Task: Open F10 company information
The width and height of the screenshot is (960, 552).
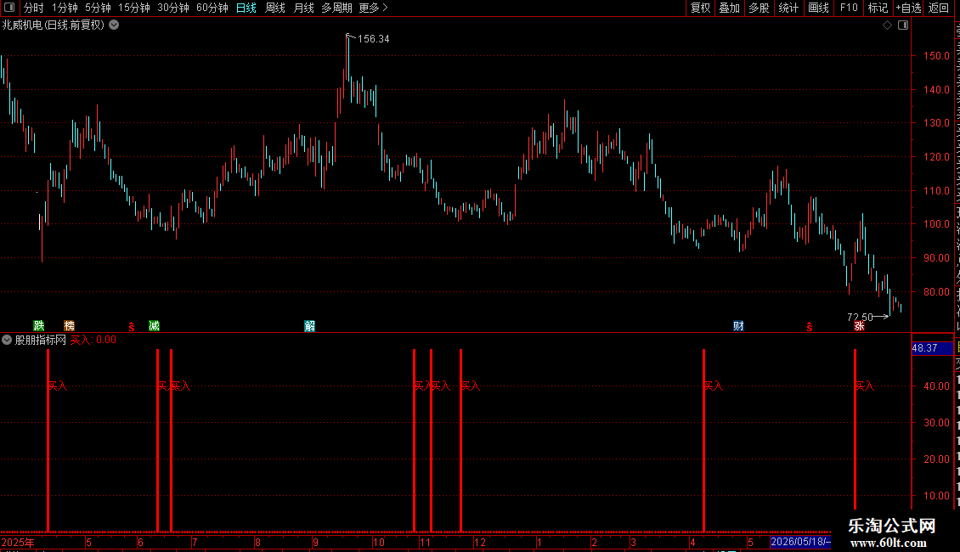Action: (849, 8)
